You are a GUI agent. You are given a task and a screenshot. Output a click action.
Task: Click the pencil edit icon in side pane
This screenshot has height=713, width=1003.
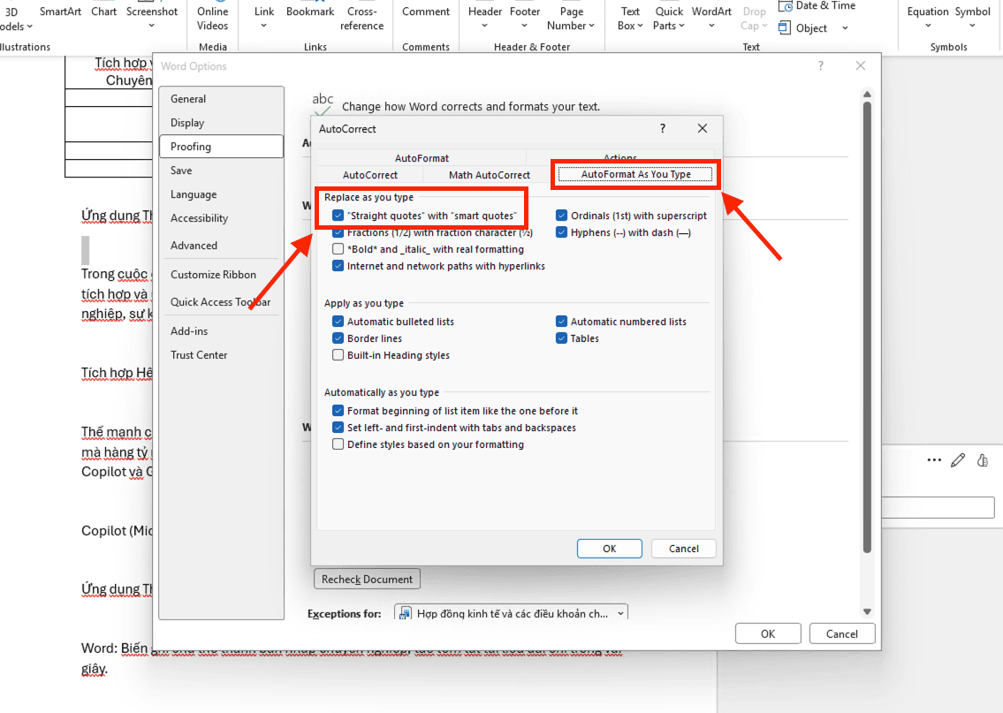[958, 460]
